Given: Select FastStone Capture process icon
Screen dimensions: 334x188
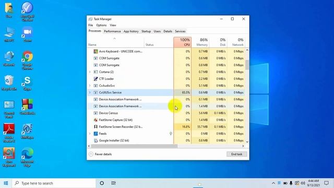Looking at the screenshot, I should [96, 120].
